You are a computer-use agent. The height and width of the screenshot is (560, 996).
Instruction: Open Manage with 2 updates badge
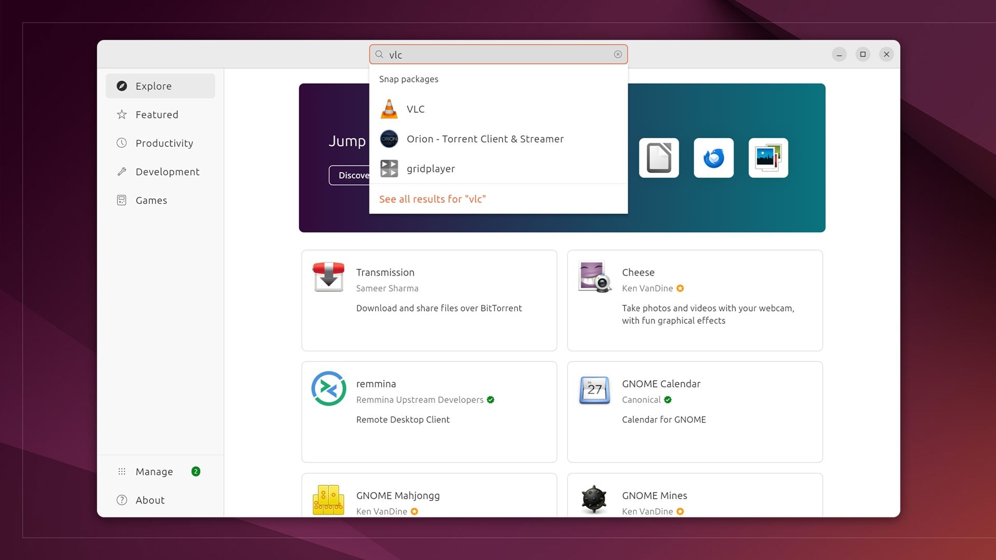pyautogui.click(x=154, y=471)
